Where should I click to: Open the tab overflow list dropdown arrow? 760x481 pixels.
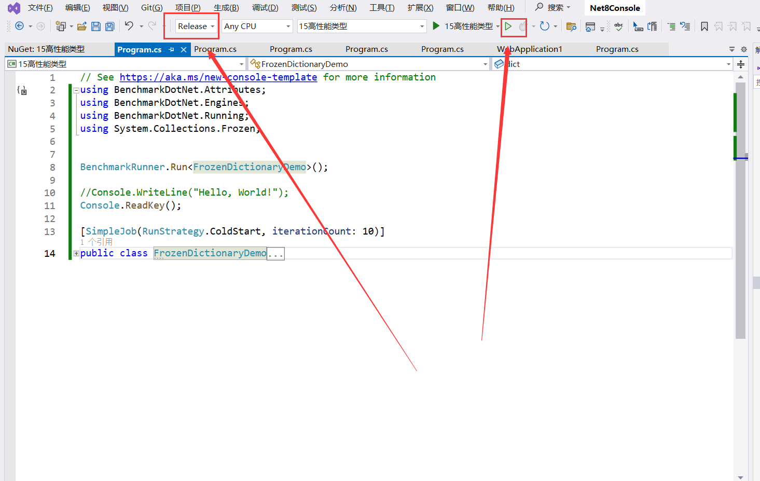tap(732, 49)
